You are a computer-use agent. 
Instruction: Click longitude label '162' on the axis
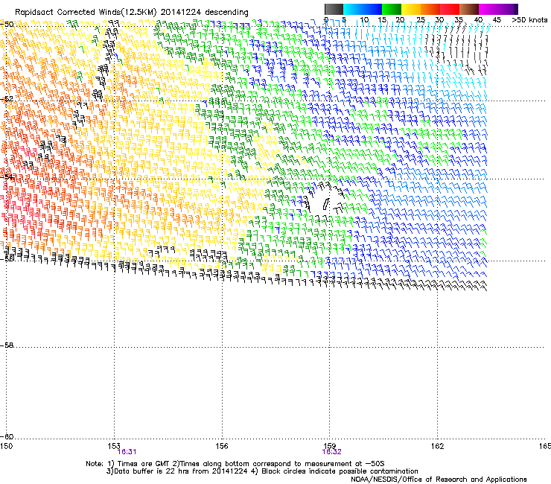tap(437, 446)
